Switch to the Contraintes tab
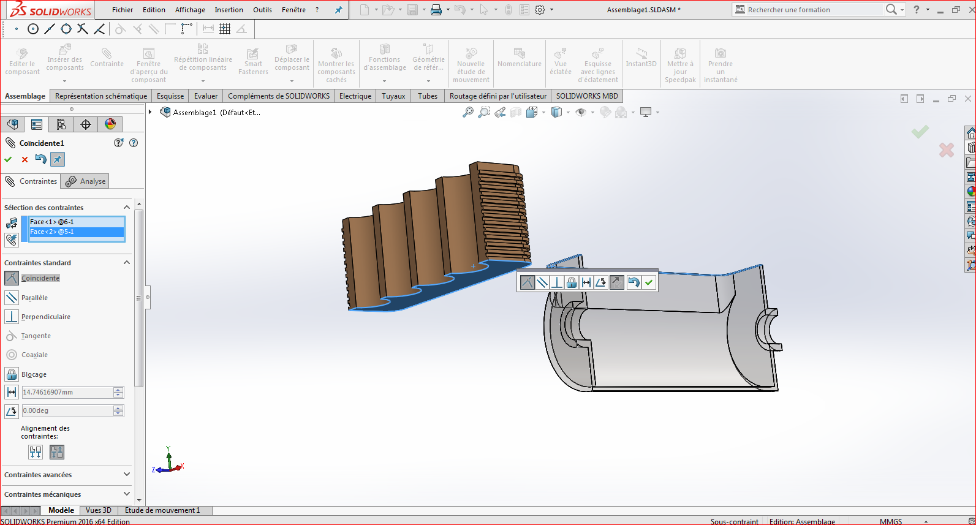976x525 pixels. tap(31, 181)
